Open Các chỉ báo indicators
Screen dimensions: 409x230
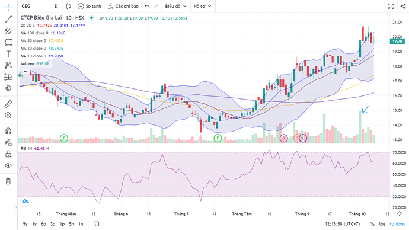coord(123,6)
